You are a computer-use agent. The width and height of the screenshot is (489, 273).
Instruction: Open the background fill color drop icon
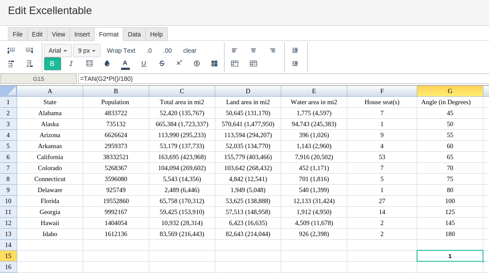click(x=107, y=64)
